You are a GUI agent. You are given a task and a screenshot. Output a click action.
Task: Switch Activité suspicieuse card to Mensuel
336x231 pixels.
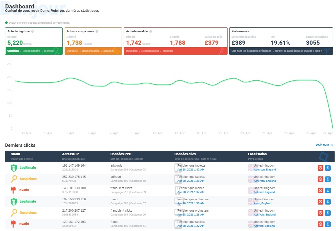(x=108, y=51)
